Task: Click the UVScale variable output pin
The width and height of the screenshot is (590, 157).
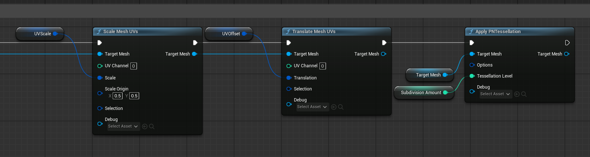Action: 55,34
